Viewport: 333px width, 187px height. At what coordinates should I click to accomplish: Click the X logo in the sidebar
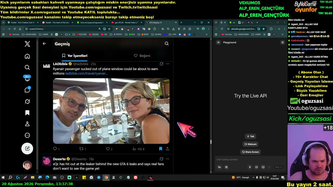tap(27, 44)
